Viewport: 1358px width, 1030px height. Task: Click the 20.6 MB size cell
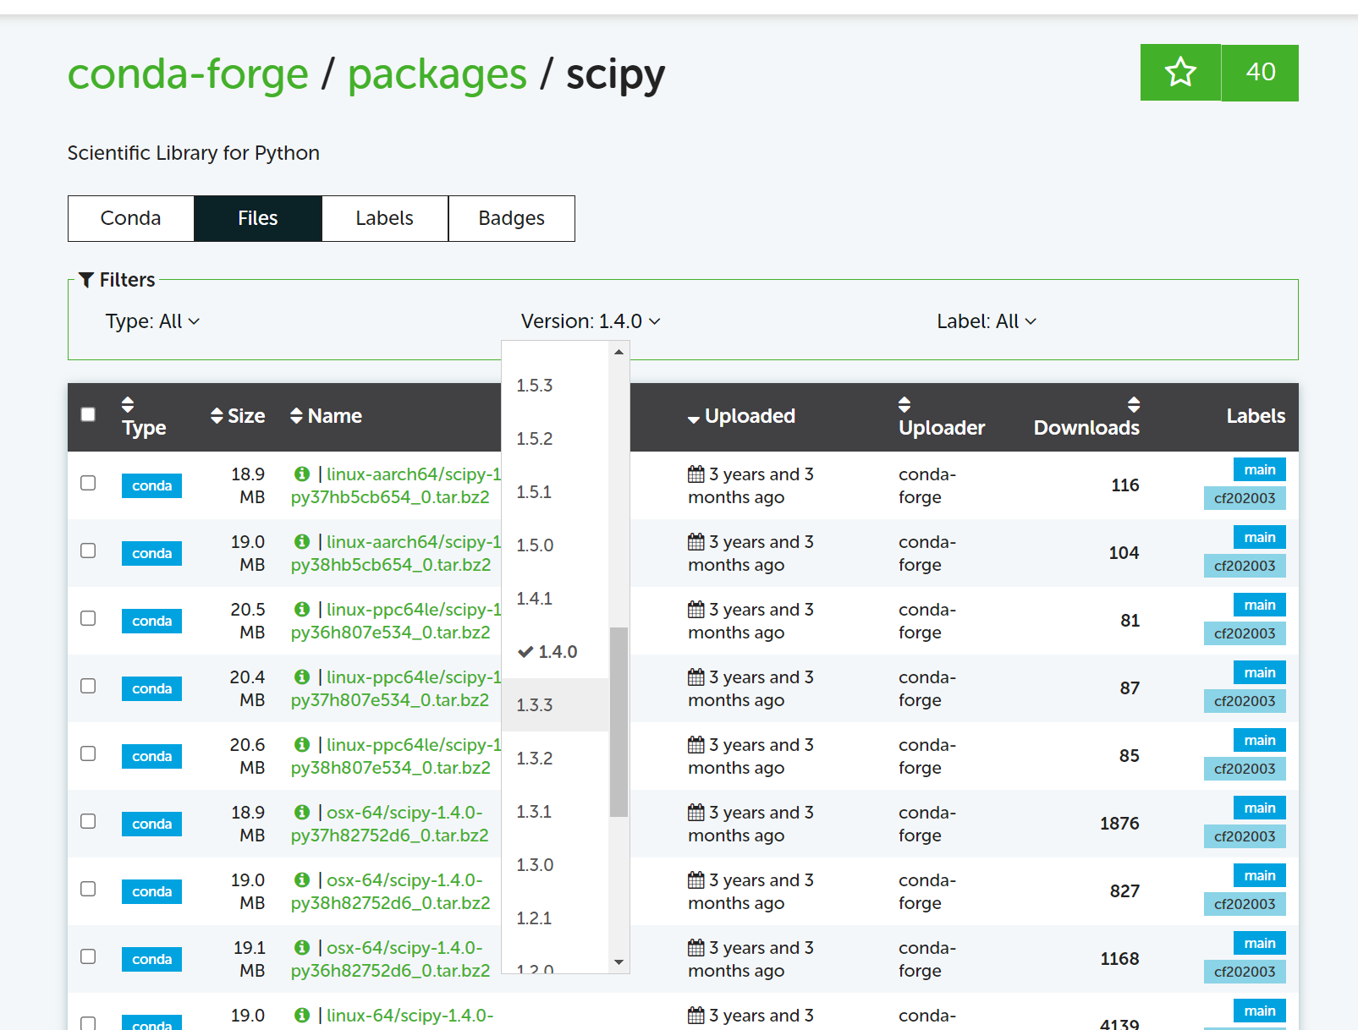pyautogui.click(x=247, y=756)
